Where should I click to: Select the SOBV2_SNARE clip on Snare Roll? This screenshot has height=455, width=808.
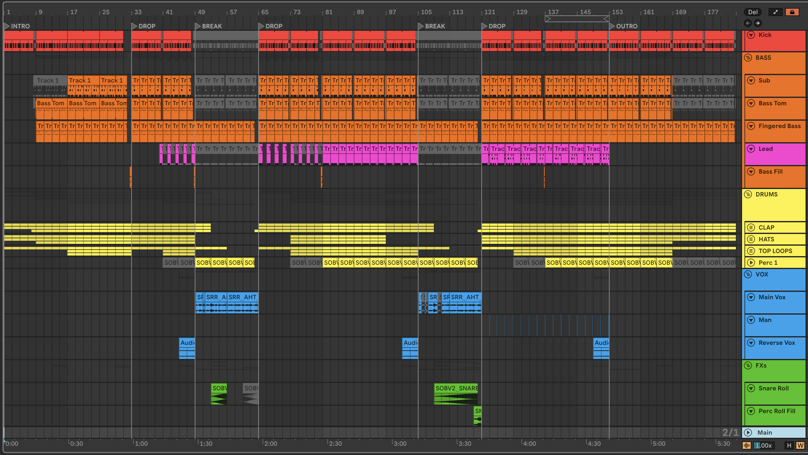click(456, 394)
